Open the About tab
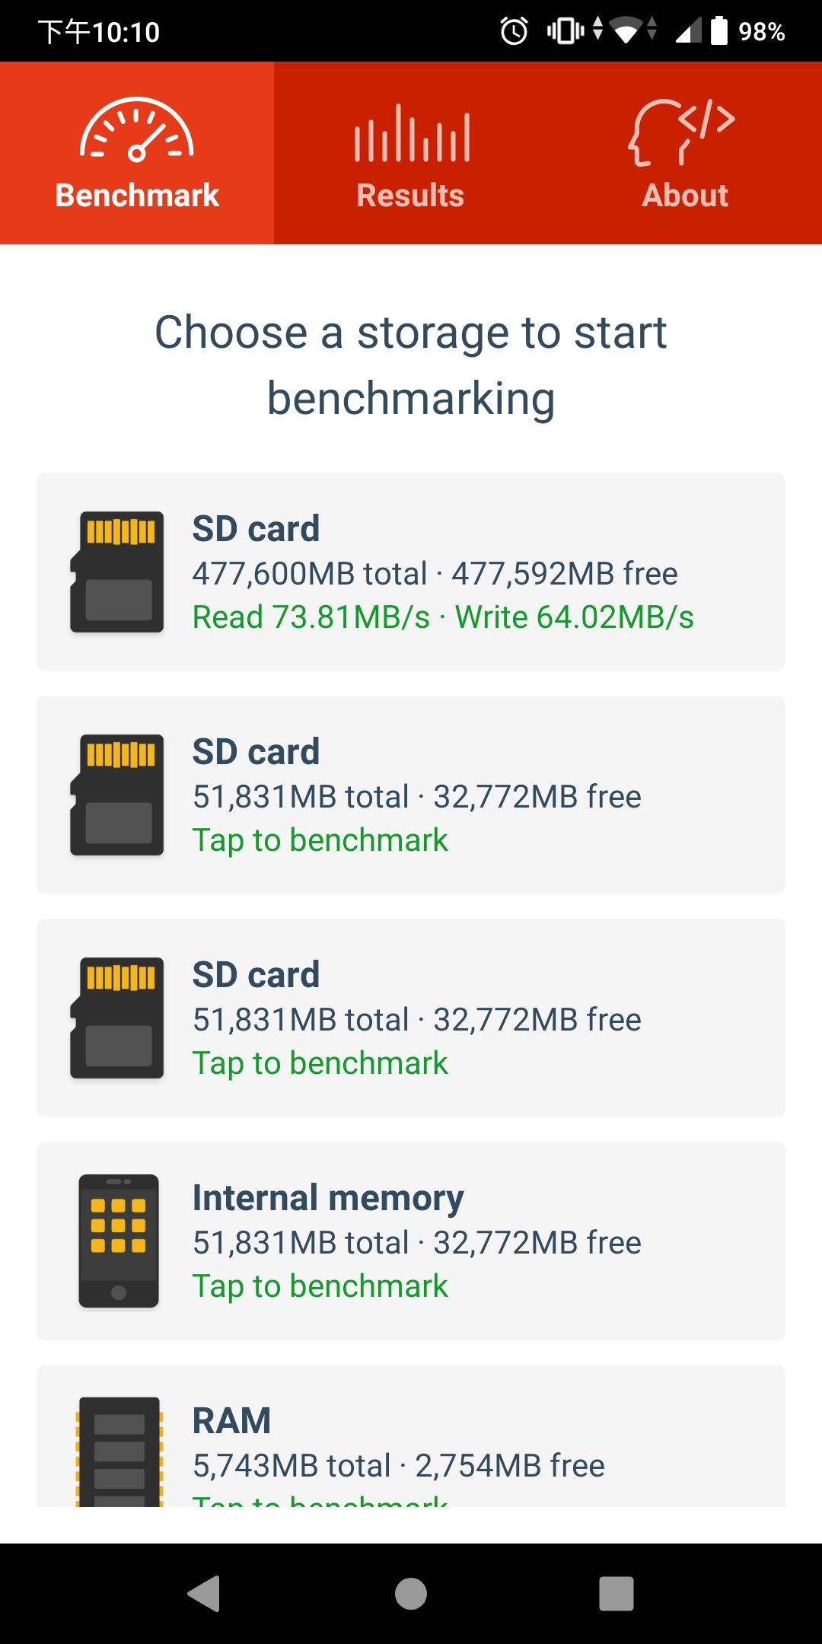The height and width of the screenshot is (1644, 822). (x=685, y=195)
